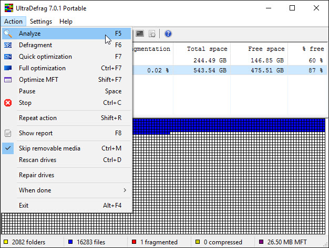The height and width of the screenshot is (248, 329).
Task: Select Full optimization entry
Action: click(67, 68)
